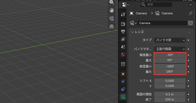This screenshot has width=196, height=103.
Task: Click animate dot next to 終了
Action: pos(188,100)
